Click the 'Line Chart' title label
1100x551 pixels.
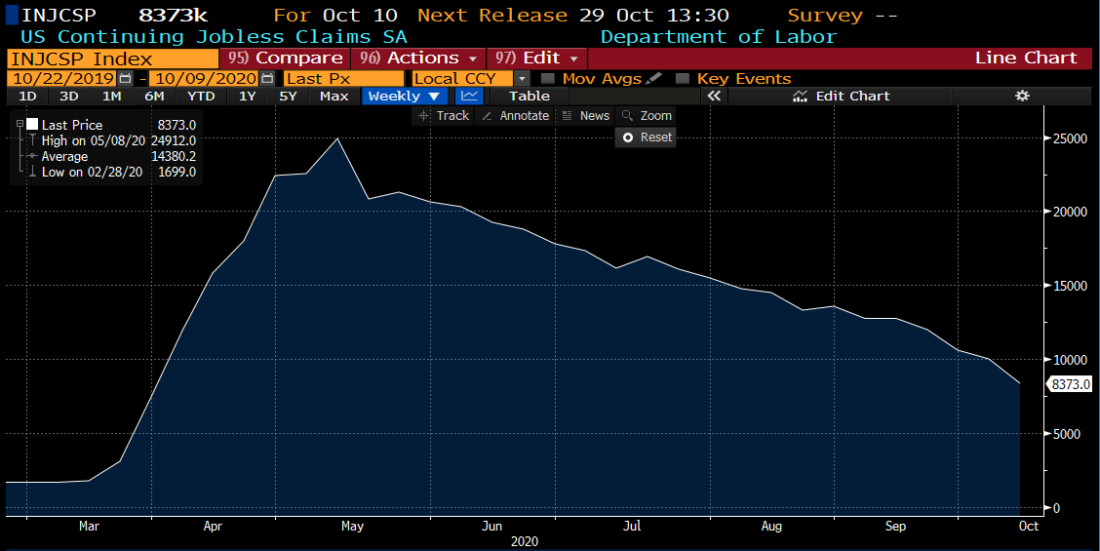[x=1026, y=59]
